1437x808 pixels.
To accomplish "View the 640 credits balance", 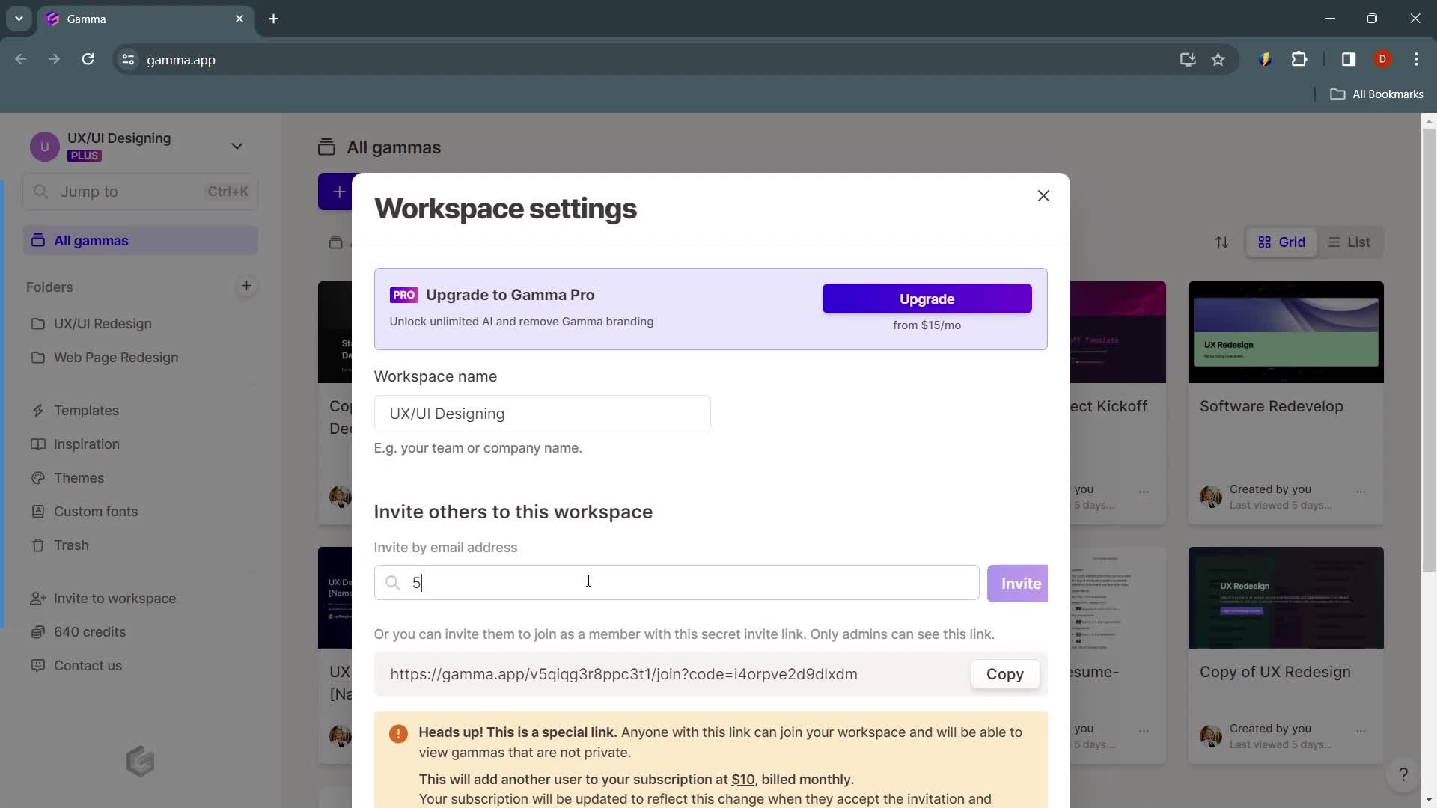I will (x=90, y=632).
